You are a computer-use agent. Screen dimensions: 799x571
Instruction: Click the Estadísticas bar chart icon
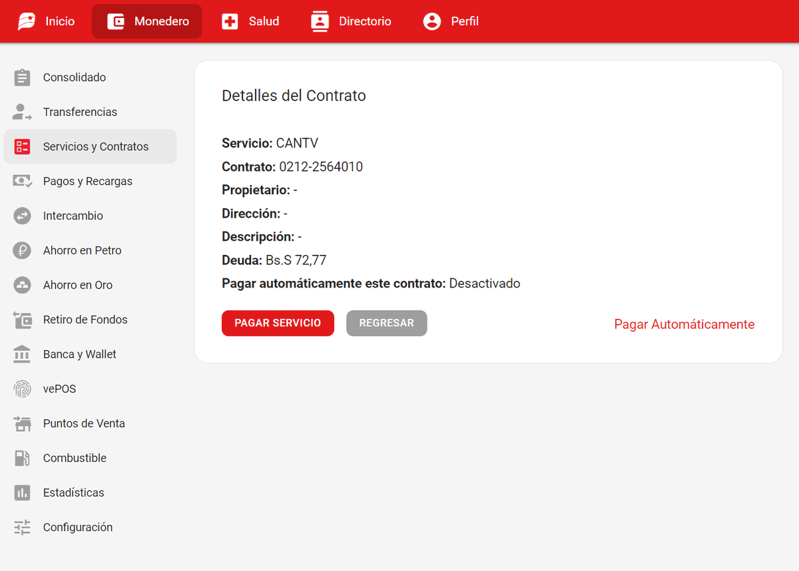coord(22,492)
